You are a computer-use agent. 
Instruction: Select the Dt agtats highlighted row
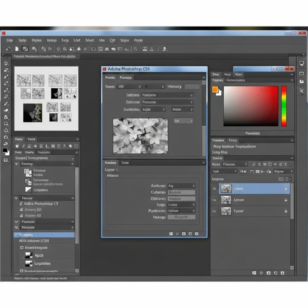pos(44,235)
